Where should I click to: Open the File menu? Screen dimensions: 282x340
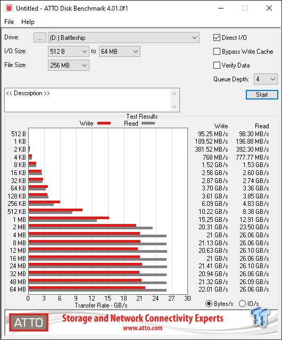click(9, 22)
